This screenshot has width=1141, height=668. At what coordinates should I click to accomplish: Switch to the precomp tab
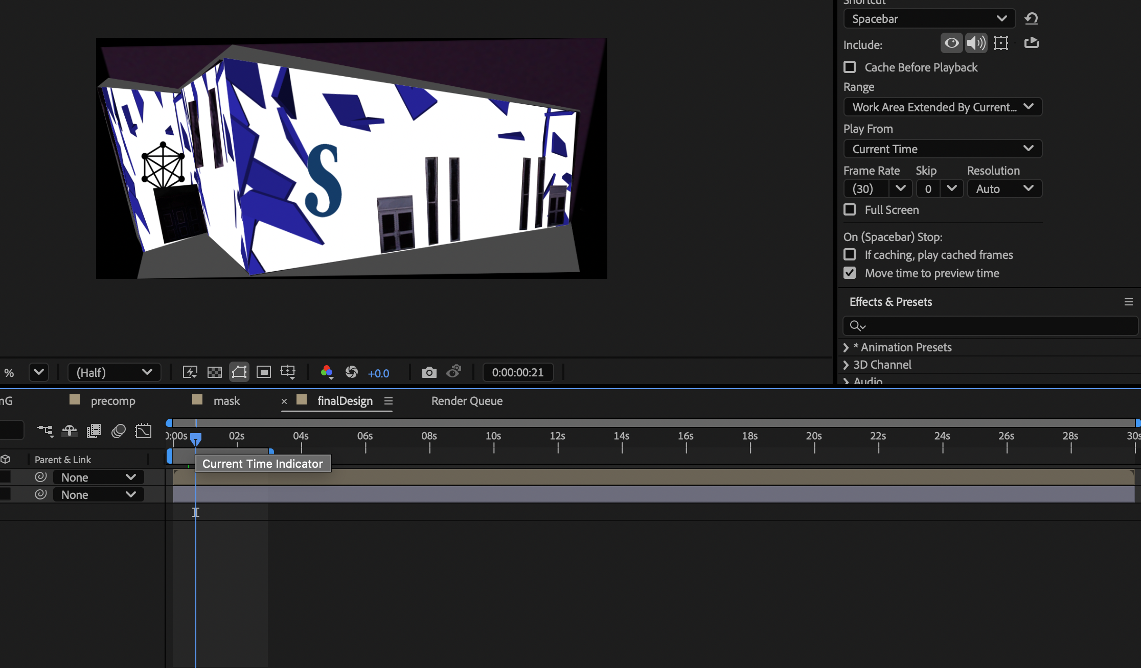point(113,400)
